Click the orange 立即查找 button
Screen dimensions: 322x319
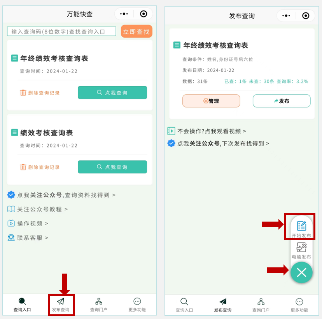point(136,31)
